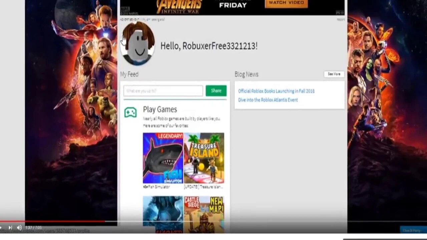Click the Play Games controller icon
Screen dimensions: 427x240
(x=130, y=112)
